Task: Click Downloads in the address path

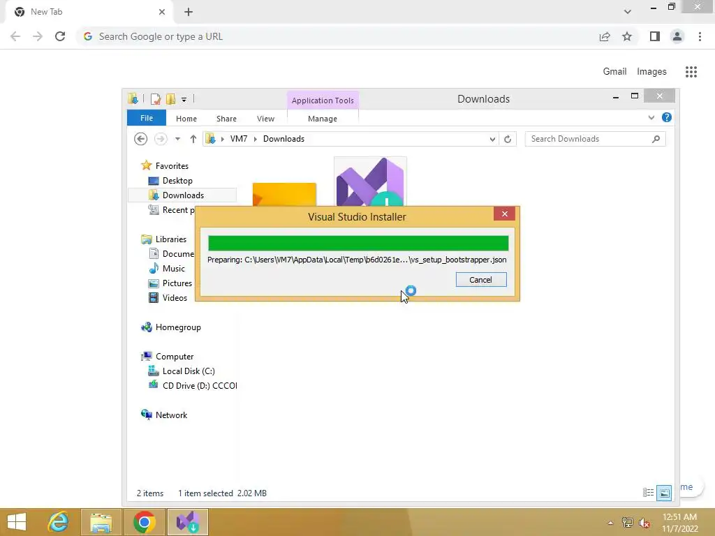Action: 283,139
